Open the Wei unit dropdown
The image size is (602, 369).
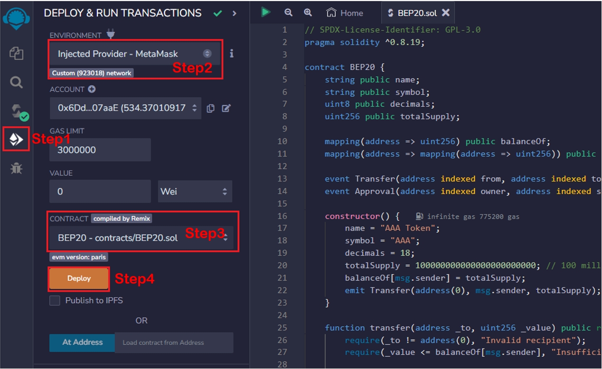point(195,192)
